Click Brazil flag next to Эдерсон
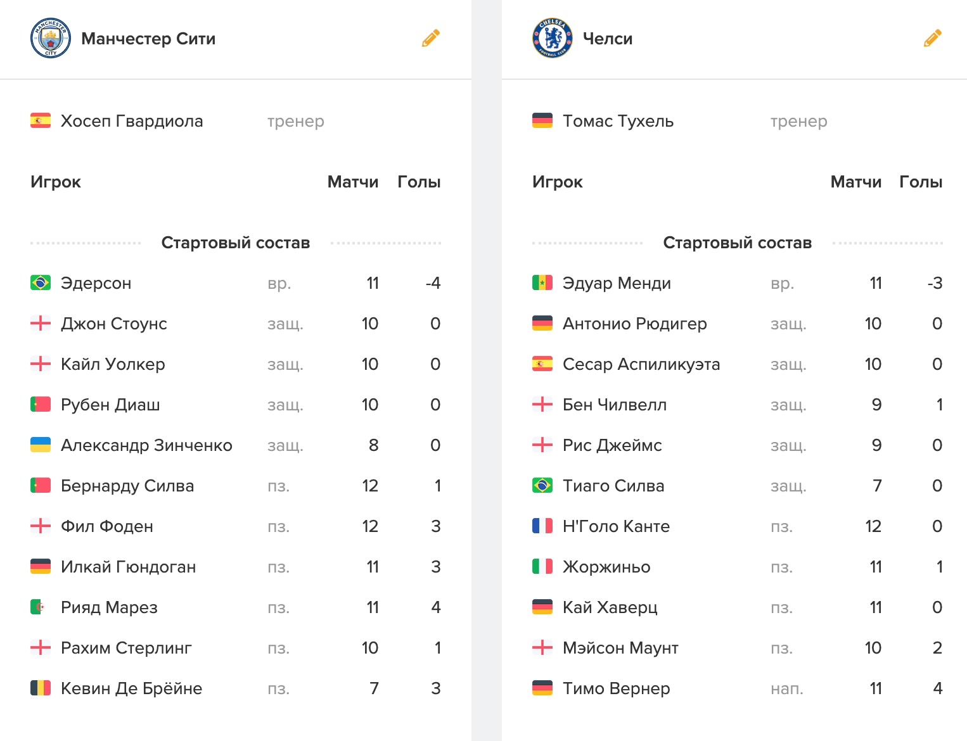Image resolution: width=967 pixels, height=741 pixels. click(x=41, y=282)
